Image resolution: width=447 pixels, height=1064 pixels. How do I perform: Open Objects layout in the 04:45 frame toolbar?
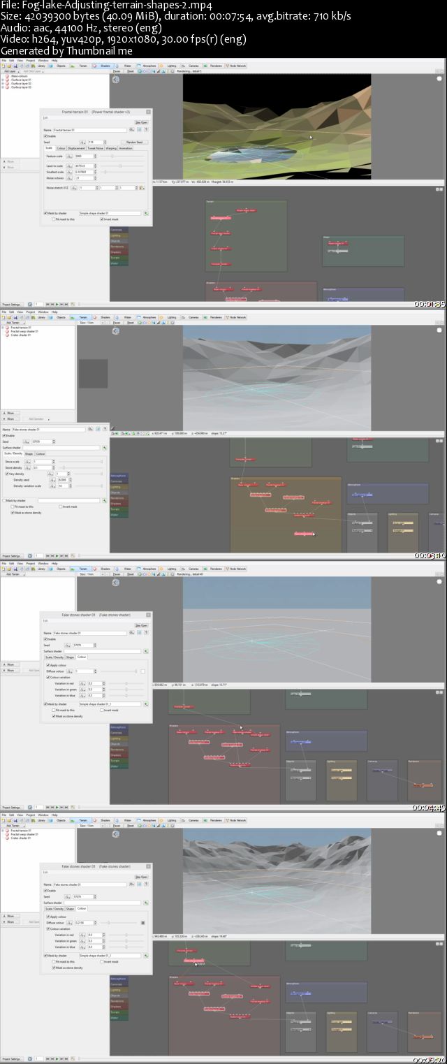coord(59,569)
